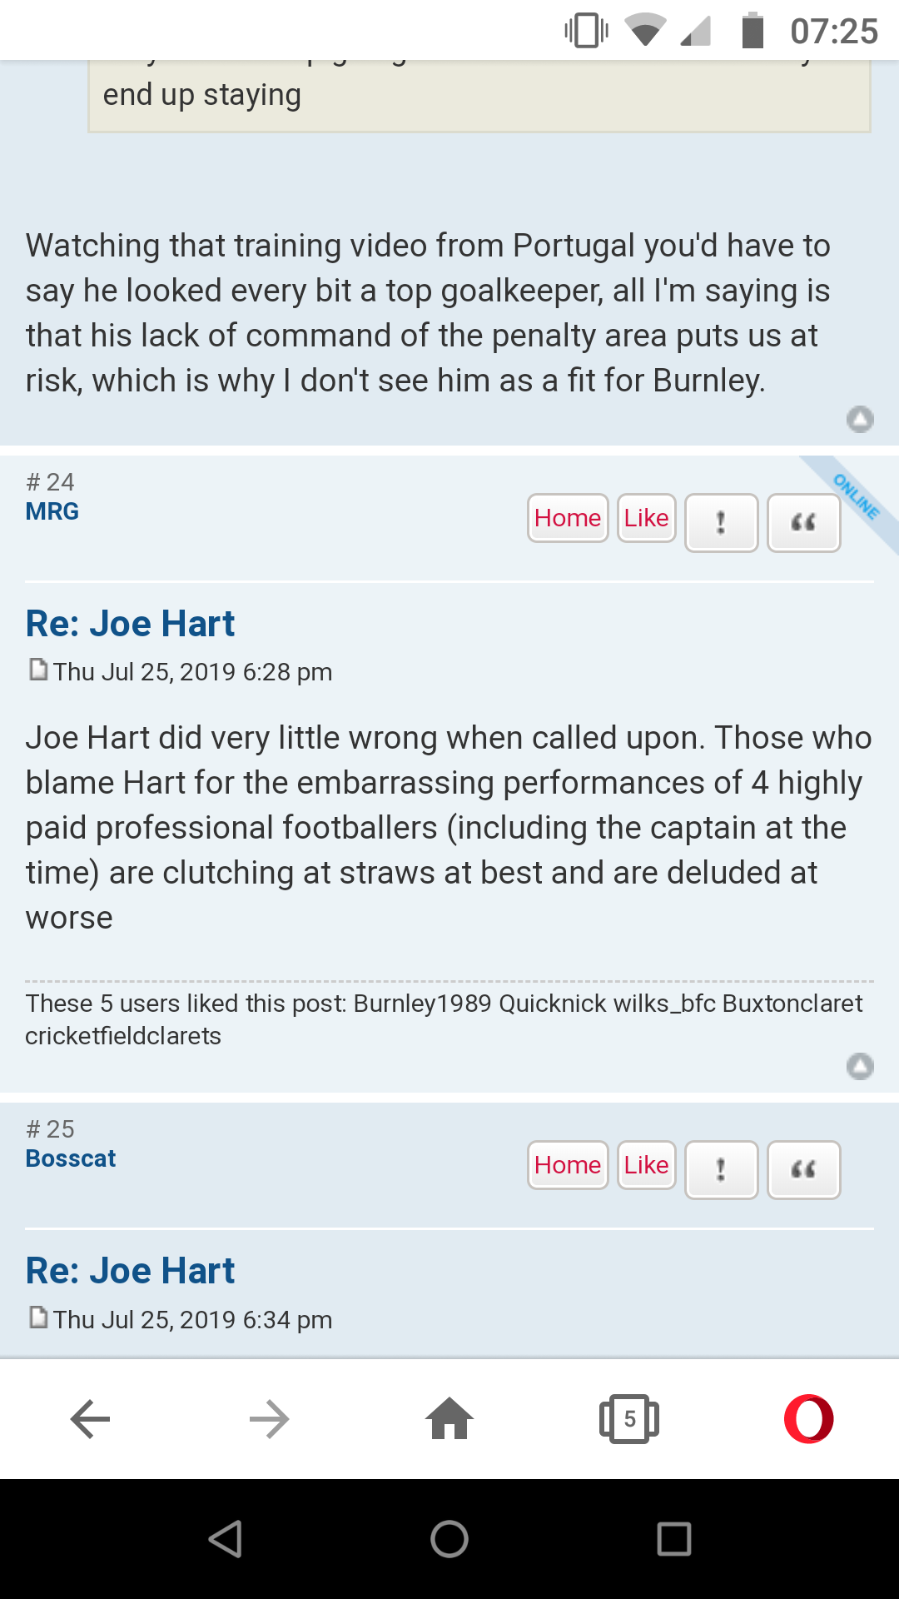
Task: Open 'Re: Joe Hart' title of post #25
Action: tap(131, 1271)
